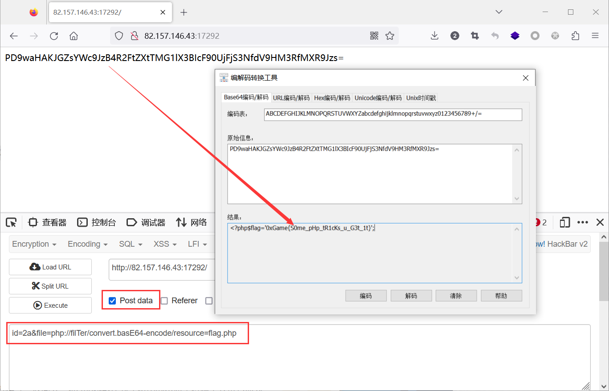This screenshot has height=391, width=609.
Task: Open the extensions puzzle piece icon
Action: coord(575,36)
